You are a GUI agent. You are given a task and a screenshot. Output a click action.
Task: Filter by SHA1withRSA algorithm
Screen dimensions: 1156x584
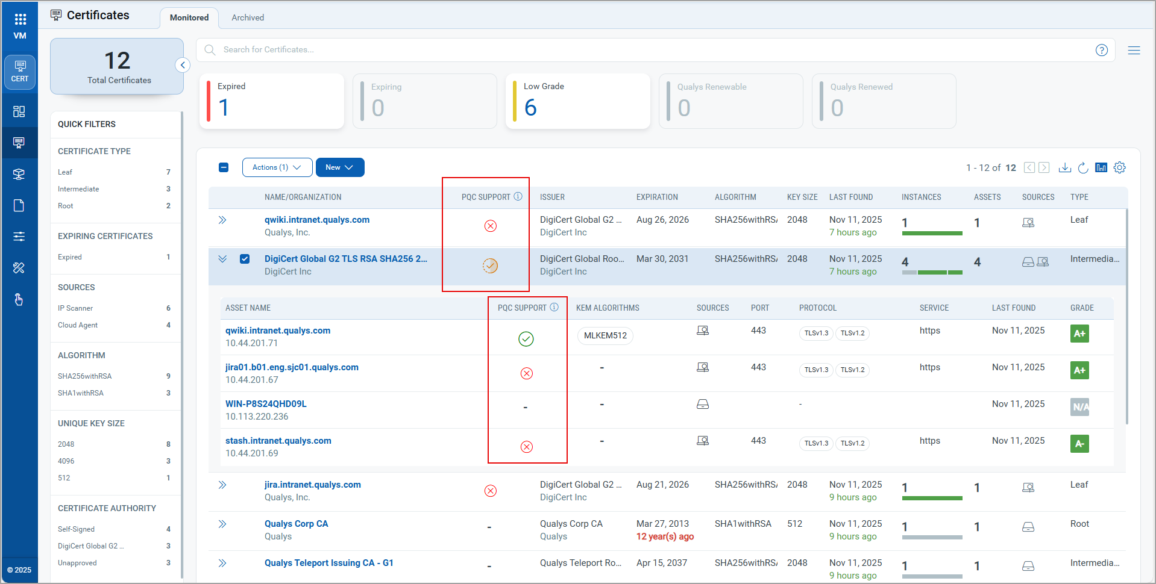tap(81, 393)
